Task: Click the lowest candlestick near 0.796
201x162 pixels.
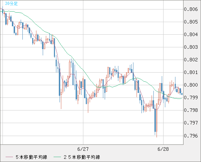Action: [x=157, y=120]
